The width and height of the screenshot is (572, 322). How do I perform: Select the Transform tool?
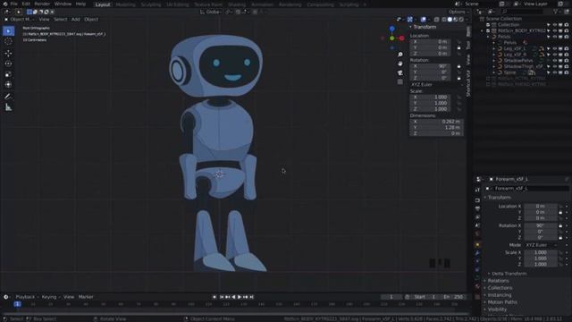(8, 85)
